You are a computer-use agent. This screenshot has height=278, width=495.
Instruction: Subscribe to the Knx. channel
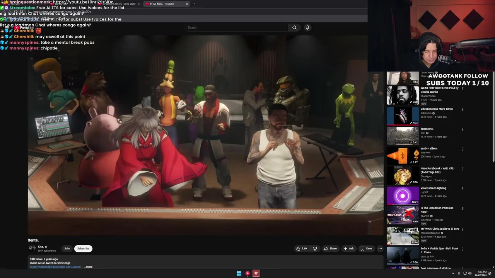click(83, 249)
